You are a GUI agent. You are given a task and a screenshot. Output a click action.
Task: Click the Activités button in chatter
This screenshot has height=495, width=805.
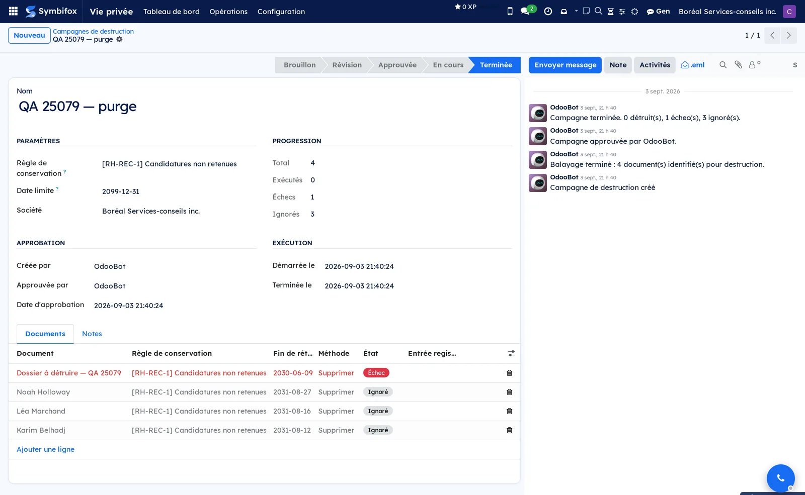[x=655, y=65]
